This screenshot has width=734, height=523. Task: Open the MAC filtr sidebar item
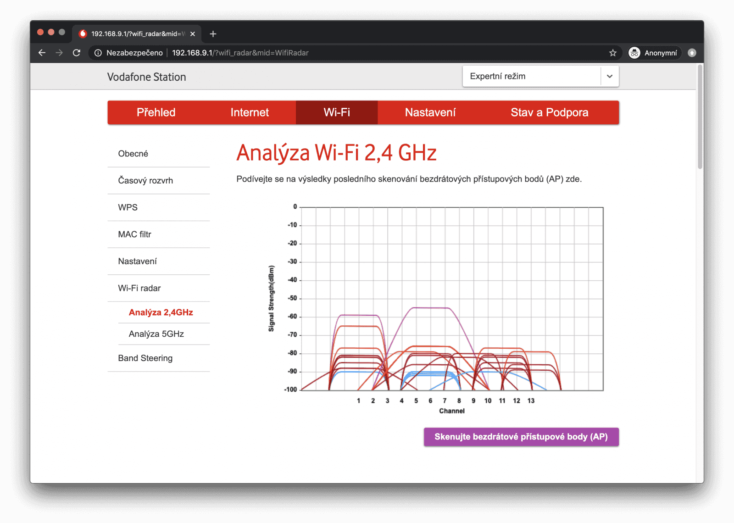tap(134, 234)
